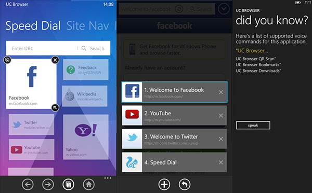Tap the speak button
Screen dimensions: 312x193
click(253, 125)
